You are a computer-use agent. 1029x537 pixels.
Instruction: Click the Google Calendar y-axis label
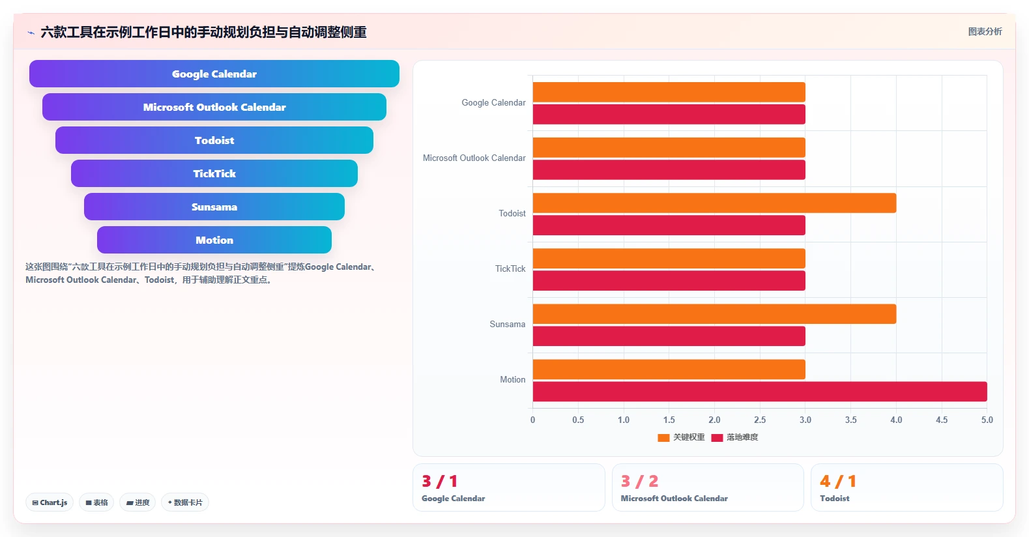493,103
